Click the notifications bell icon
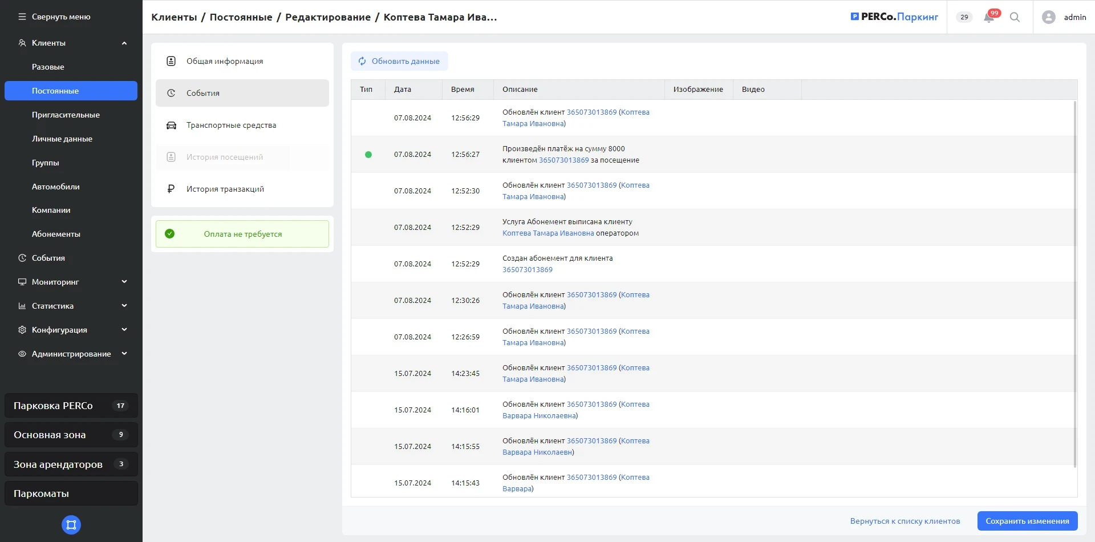The image size is (1095, 542). tap(989, 18)
